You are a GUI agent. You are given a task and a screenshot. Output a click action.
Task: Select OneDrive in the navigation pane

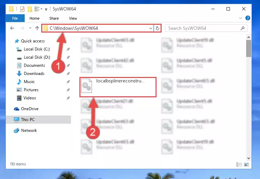[30, 109]
